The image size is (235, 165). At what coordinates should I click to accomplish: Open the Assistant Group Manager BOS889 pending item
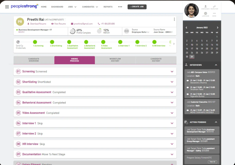tap(202, 140)
